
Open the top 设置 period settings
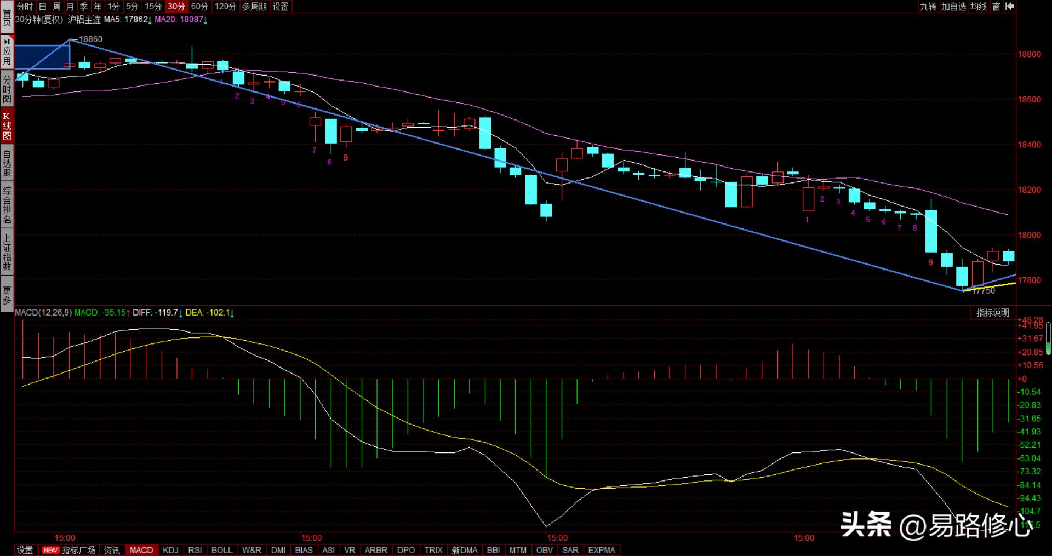[x=280, y=7]
